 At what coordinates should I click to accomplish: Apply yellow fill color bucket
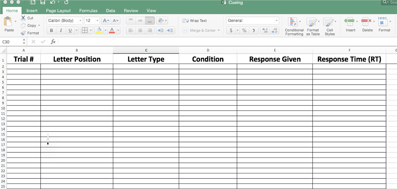(99, 30)
